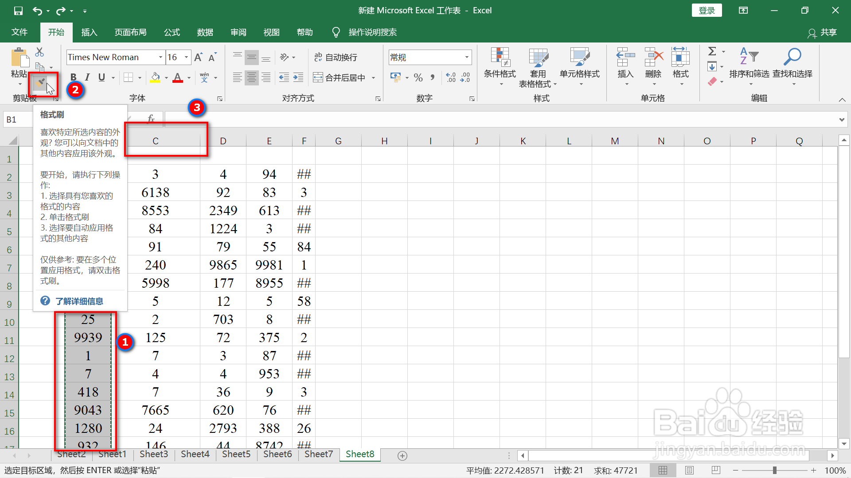Click the Increase Font Size icon
Viewport: 851px width, 478px height.
[198, 57]
